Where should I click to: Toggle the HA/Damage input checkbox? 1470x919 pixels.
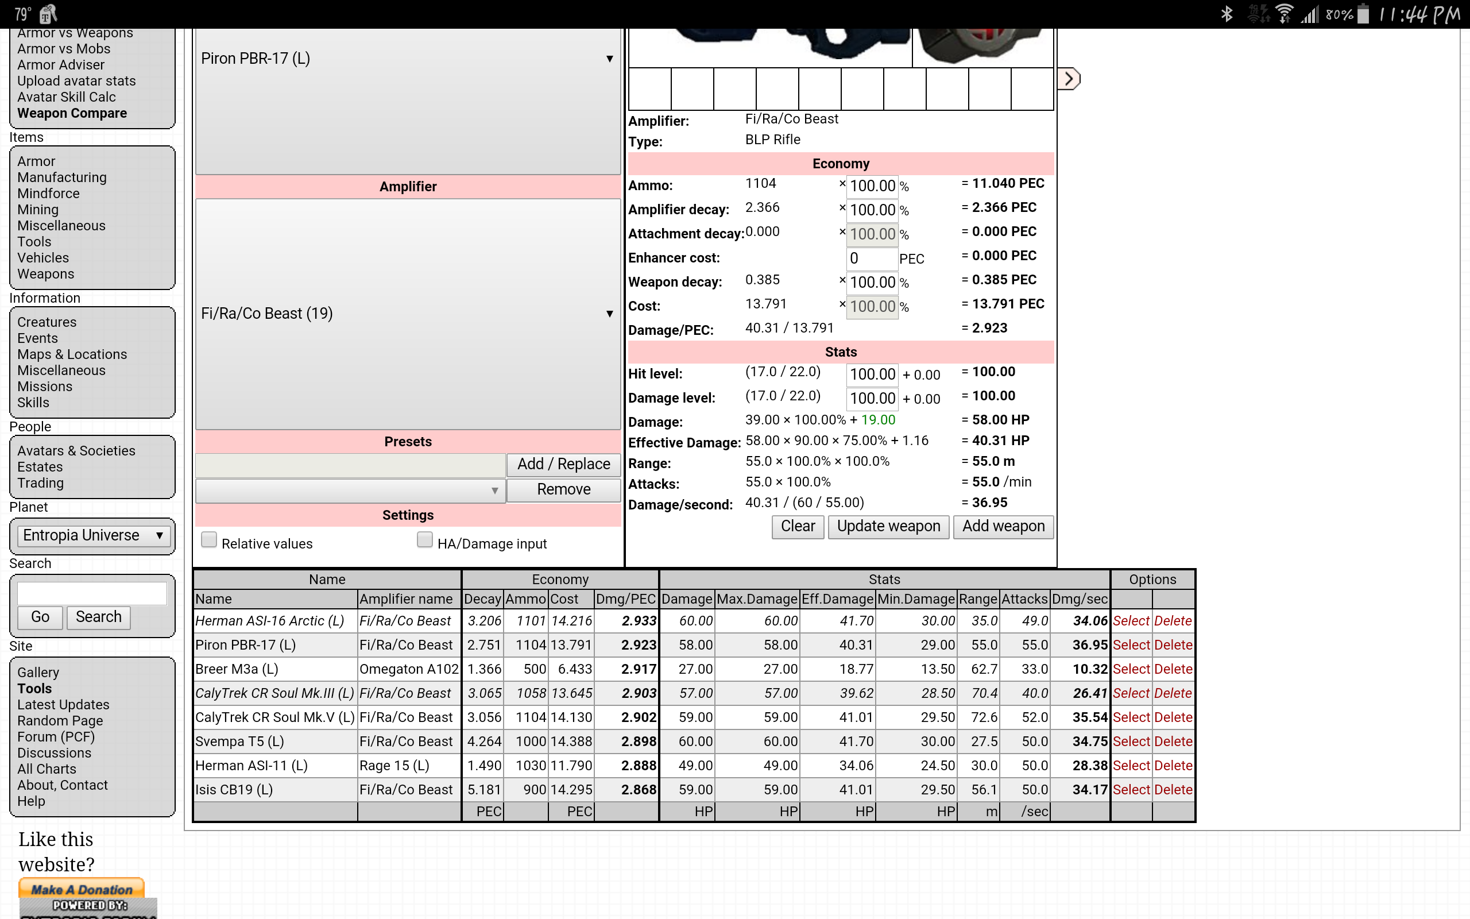pyautogui.click(x=424, y=540)
